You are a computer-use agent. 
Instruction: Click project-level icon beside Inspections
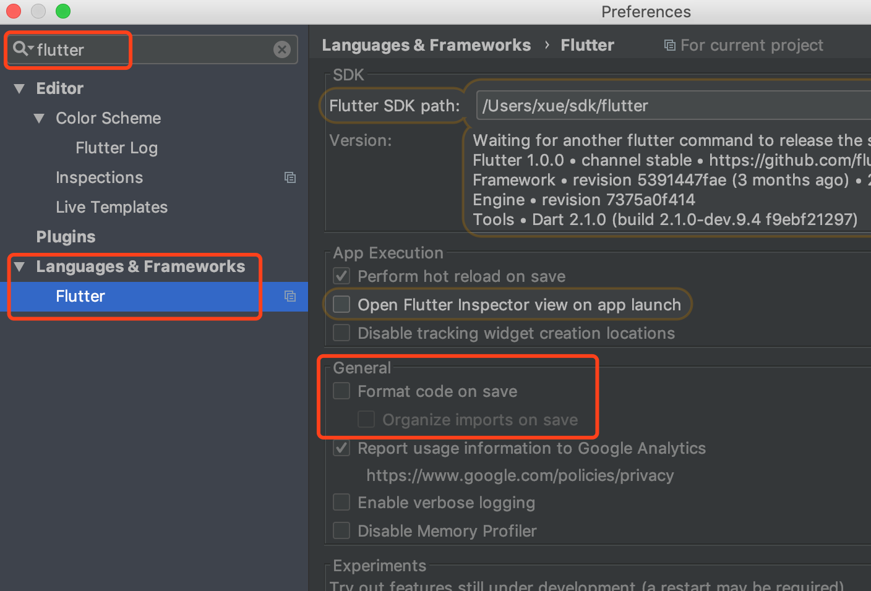(x=290, y=177)
